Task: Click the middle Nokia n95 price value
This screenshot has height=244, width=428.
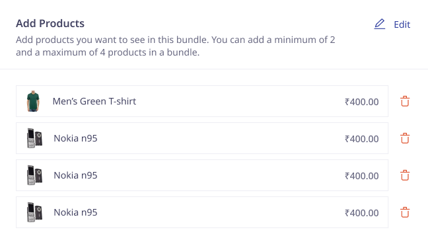Action: tap(362, 176)
